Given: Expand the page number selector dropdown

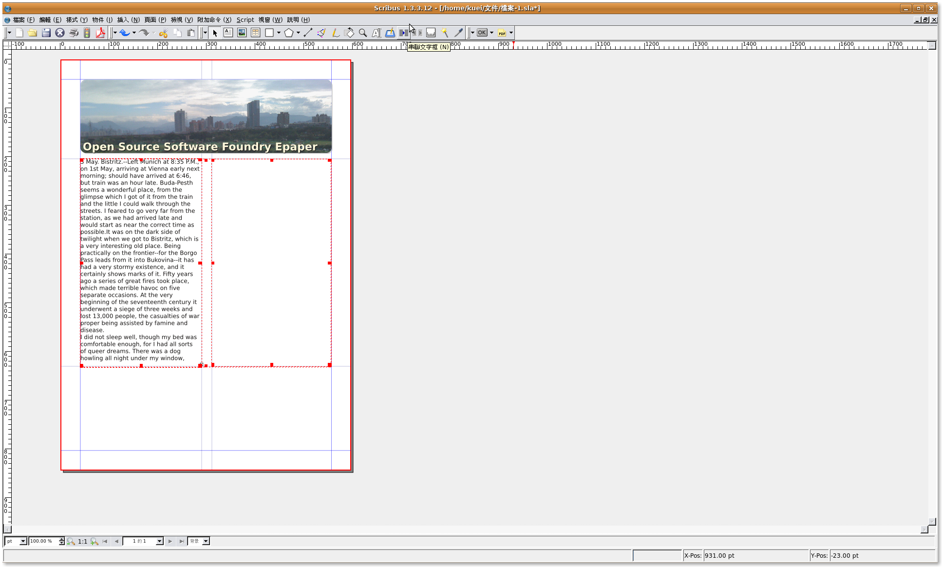Looking at the screenshot, I should pos(159,541).
